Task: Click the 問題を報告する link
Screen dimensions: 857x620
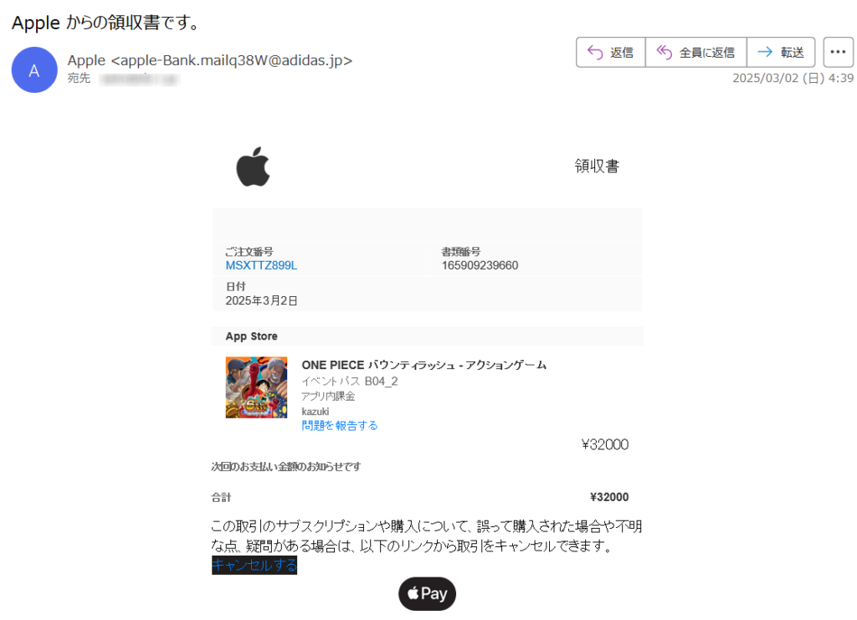Action: [x=340, y=426]
